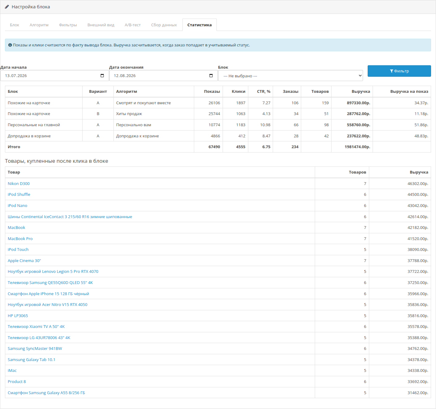Click the funnel icon on Фильтр button
Screen dimensions: 436x409
coord(391,71)
